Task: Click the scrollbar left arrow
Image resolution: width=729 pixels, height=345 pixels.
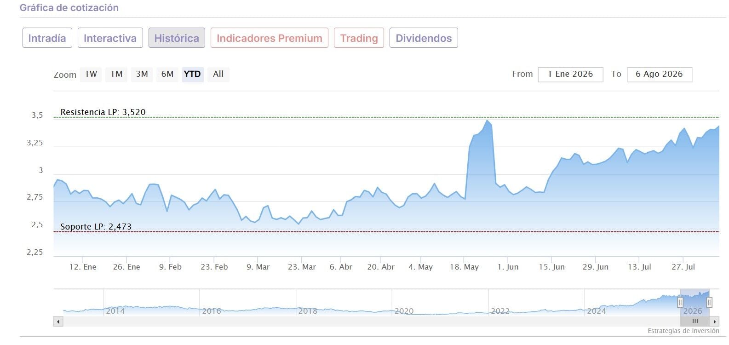Action: pyautogui.click(x=58, y=322)
